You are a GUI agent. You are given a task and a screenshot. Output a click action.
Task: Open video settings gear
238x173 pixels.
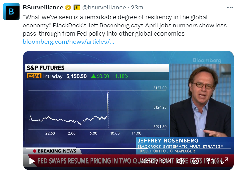tap(195, 161)
